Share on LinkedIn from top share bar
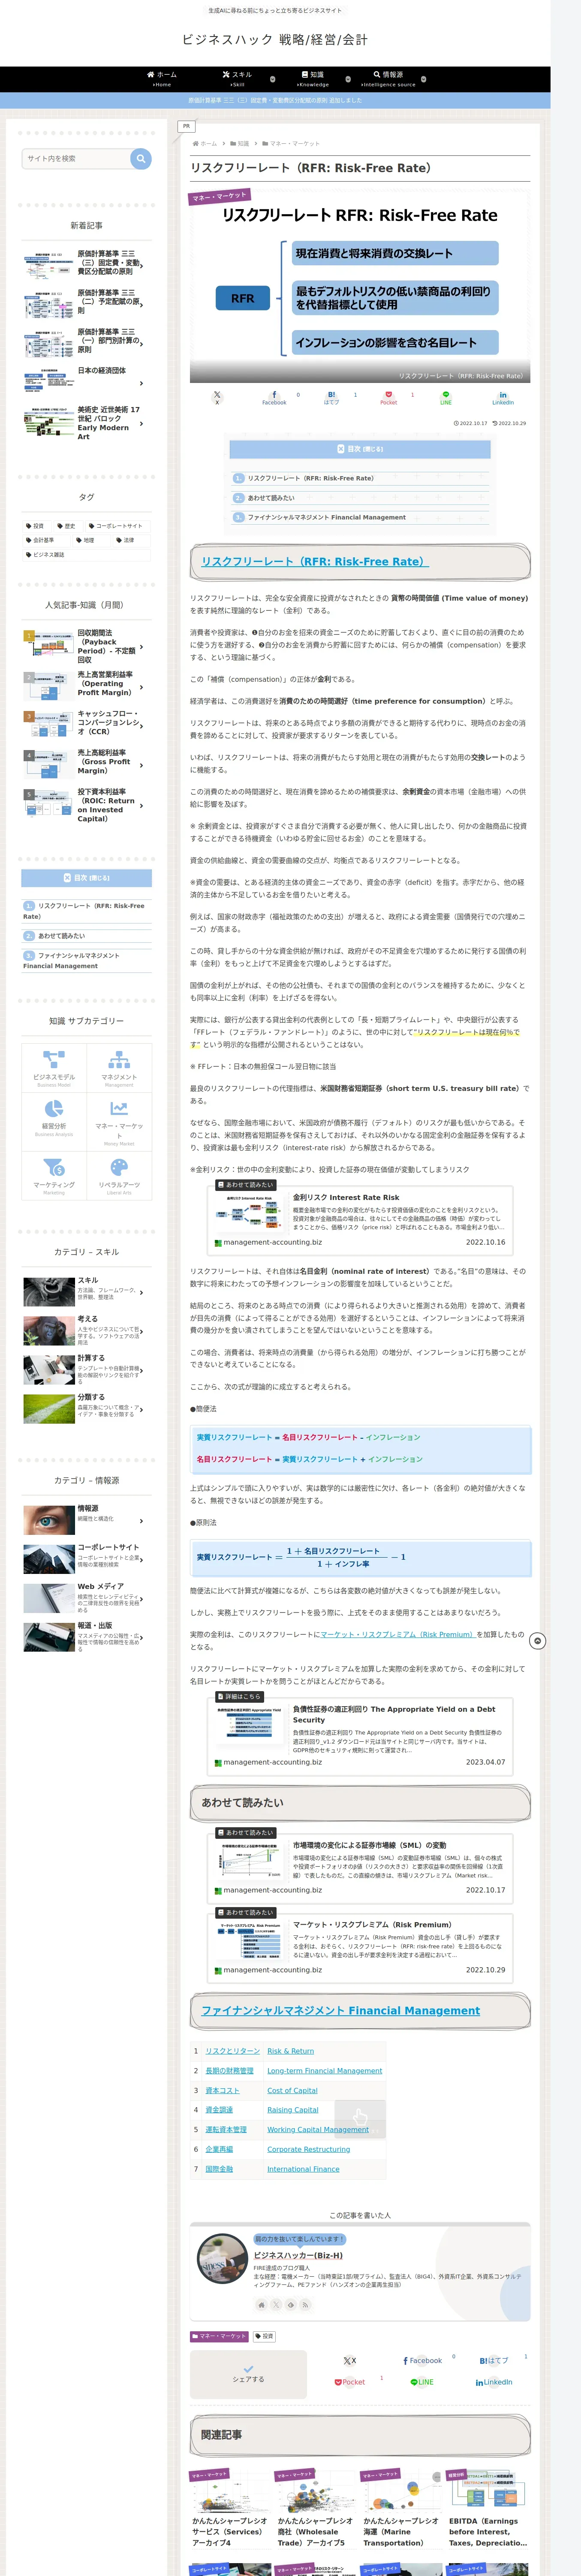Screen dimensions: 581x2576 click(x=503, y=397)
